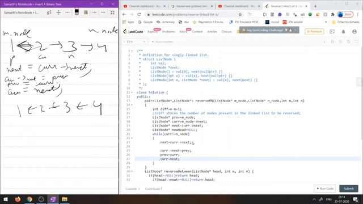Open the Samarth's Notebook navigation dropdown
The height and width of the screenshot is (204, 363).
[x=21, y=12]
